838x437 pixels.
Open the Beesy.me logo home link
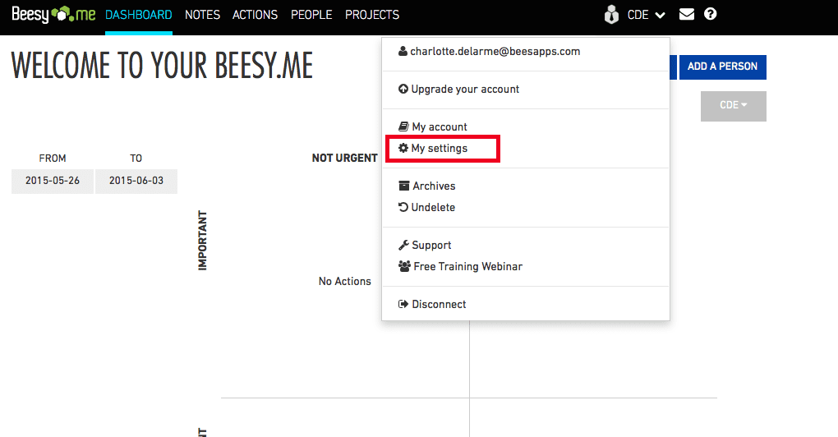(53, 15)
